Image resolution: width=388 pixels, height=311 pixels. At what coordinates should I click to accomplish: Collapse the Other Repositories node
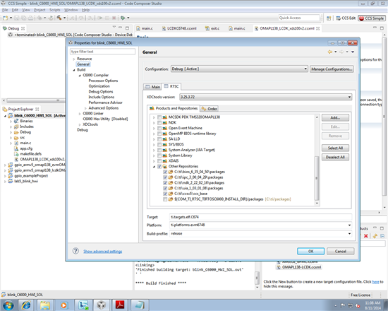click(x=154, y=166)
